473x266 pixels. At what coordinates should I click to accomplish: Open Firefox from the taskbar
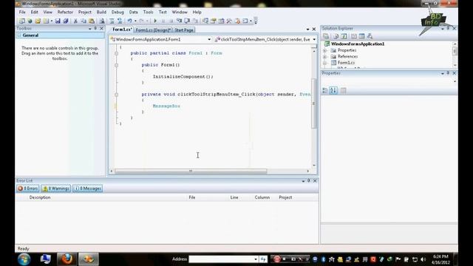tap(67, 259)
